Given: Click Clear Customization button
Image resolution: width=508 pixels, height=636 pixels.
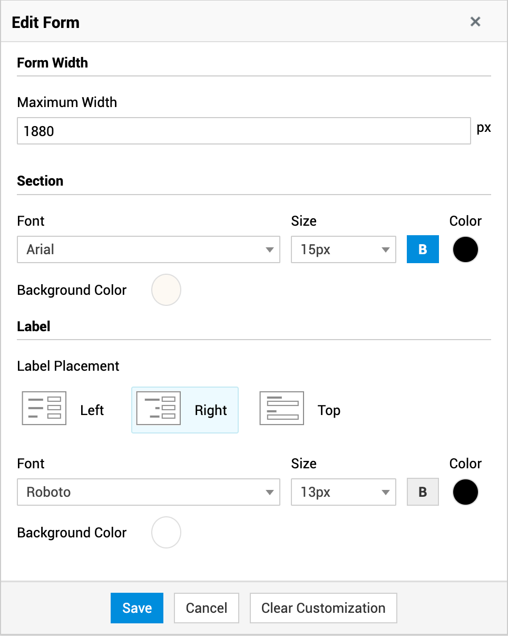Looking at the screenshot, I should point(323,608).
